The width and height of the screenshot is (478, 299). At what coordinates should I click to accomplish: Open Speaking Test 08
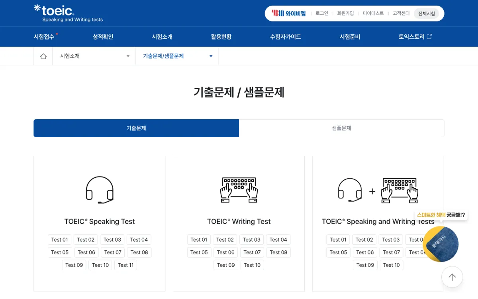139,252
